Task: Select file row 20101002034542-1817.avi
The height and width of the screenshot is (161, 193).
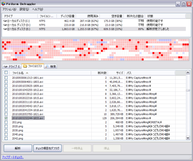Action: coord(94,106)
